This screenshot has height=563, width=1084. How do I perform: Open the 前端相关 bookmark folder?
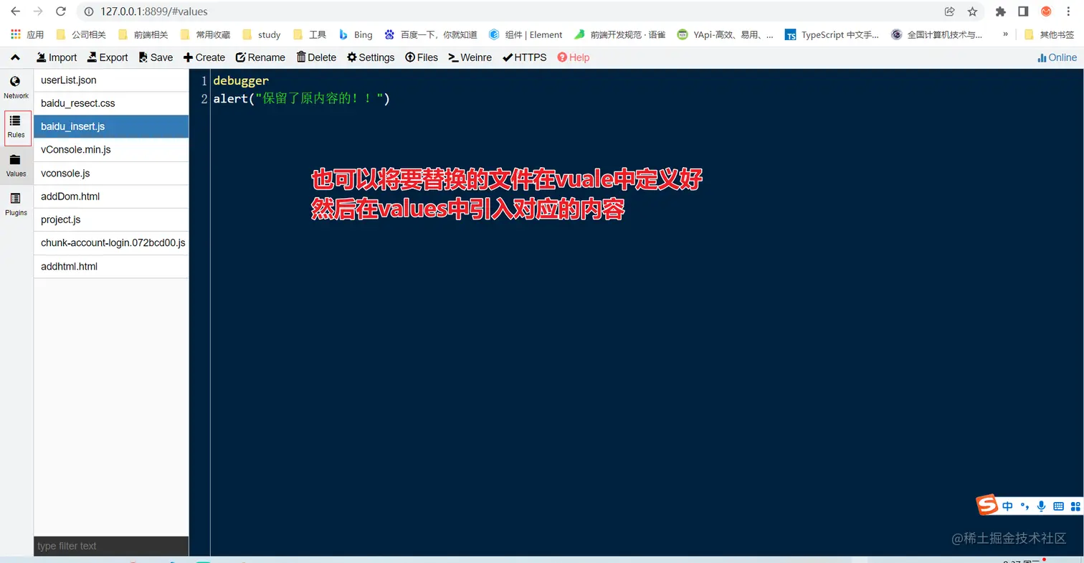tap(143, 34)
